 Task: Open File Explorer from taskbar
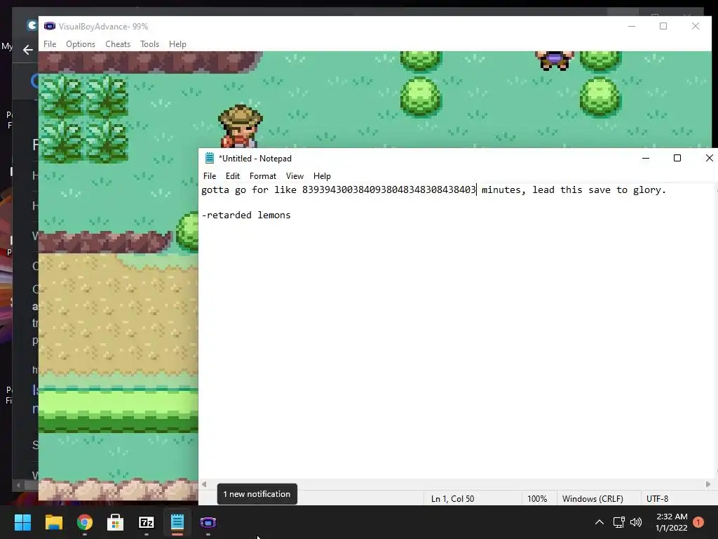54,522
